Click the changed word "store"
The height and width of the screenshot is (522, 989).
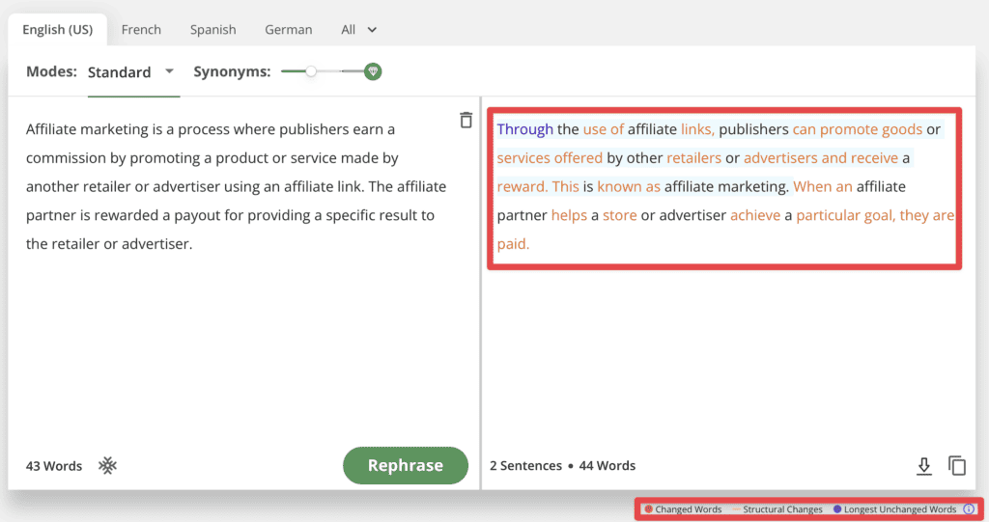pyautogui.click(x=619, y=215)
